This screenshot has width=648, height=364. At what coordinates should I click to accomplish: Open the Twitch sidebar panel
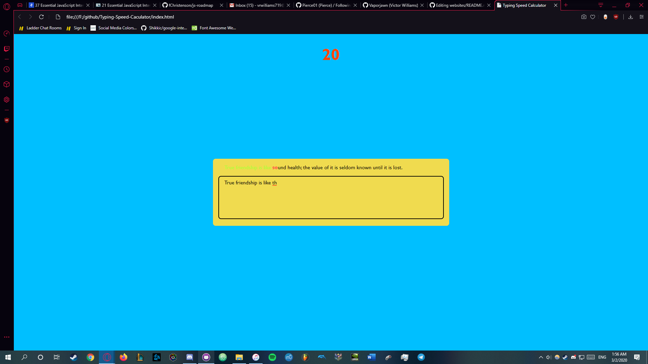(6, 49)
